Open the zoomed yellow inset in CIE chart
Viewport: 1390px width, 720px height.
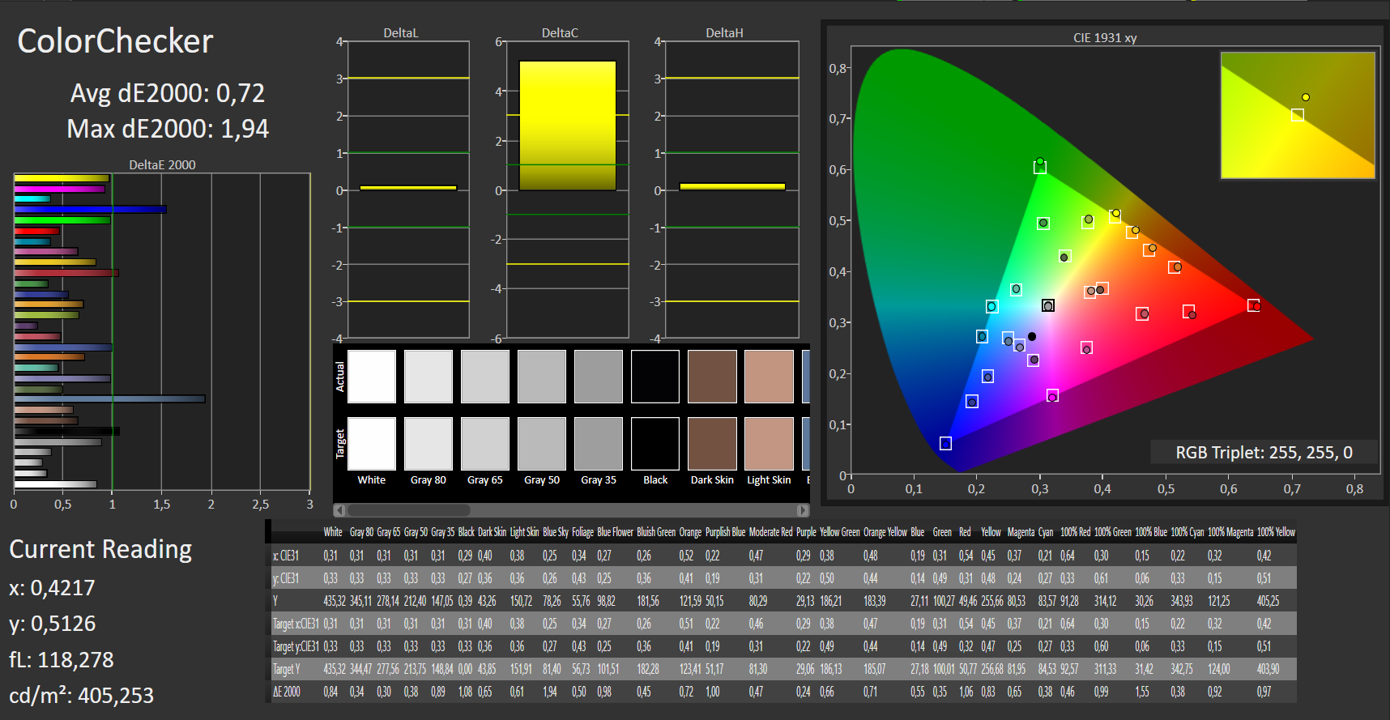click(1297, 115)
